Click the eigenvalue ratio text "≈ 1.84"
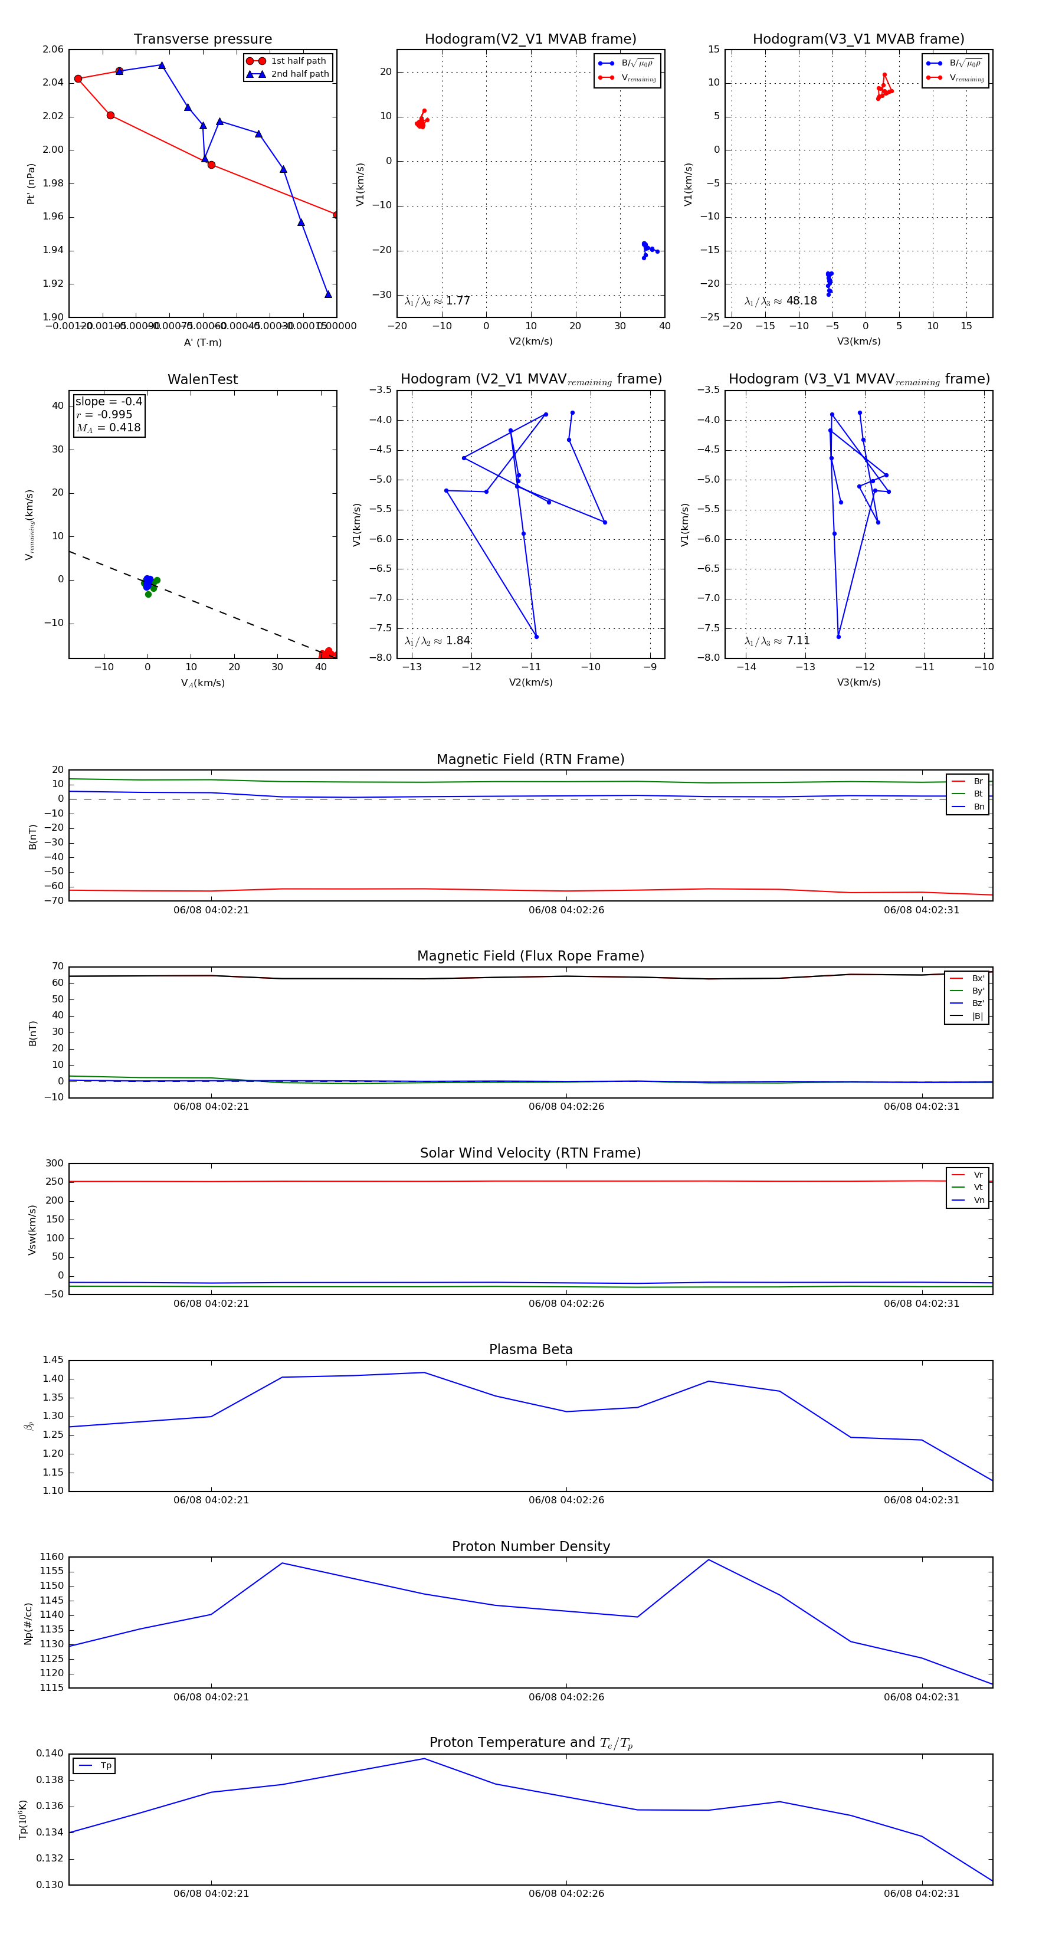This screenshot has width=1062, height=1947. click(x=437, y=641)
